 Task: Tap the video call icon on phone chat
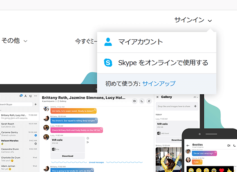click(229, 145)
